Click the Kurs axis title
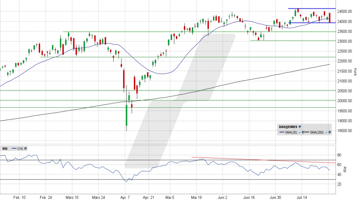360x202 pixels. coord(355,72)
